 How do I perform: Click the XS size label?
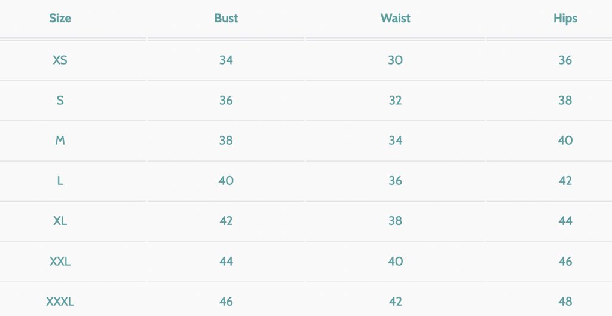[x=60, y=60]
